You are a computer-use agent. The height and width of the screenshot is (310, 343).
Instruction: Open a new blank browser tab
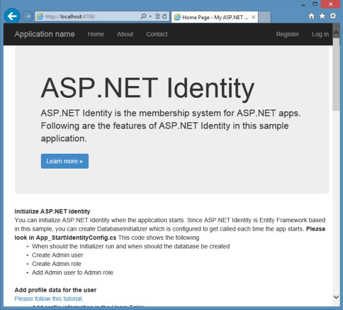point(264,18)
